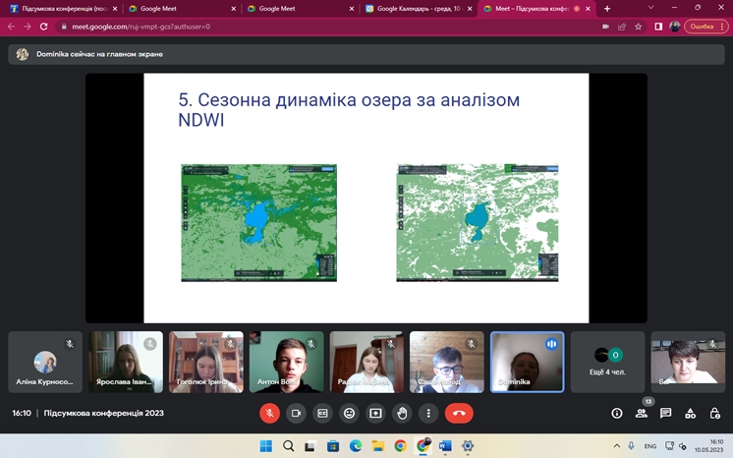
Task: Open the activities icon
Action: [x=690, y=414]
